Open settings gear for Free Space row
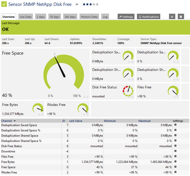Image resolution: width=190 pixels, height=176 pixels. click(x=175, y=167)
